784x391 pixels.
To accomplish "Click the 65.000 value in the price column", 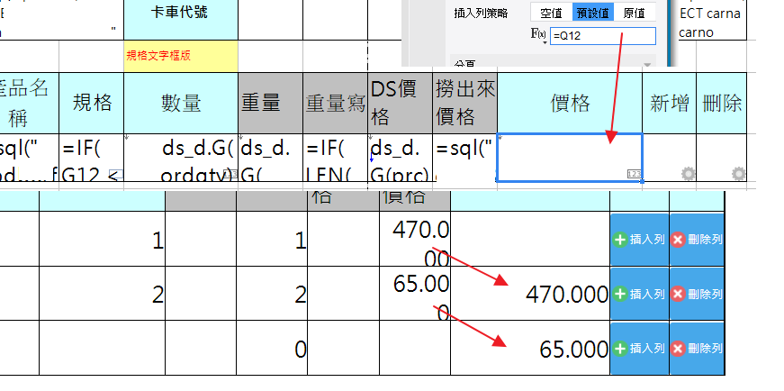I will click(573, 350).
